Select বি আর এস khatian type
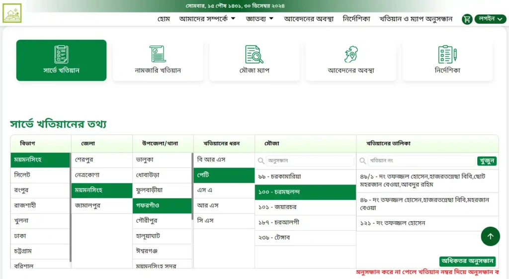This screenshot has width=509, height=279. [x=224, y=160]
